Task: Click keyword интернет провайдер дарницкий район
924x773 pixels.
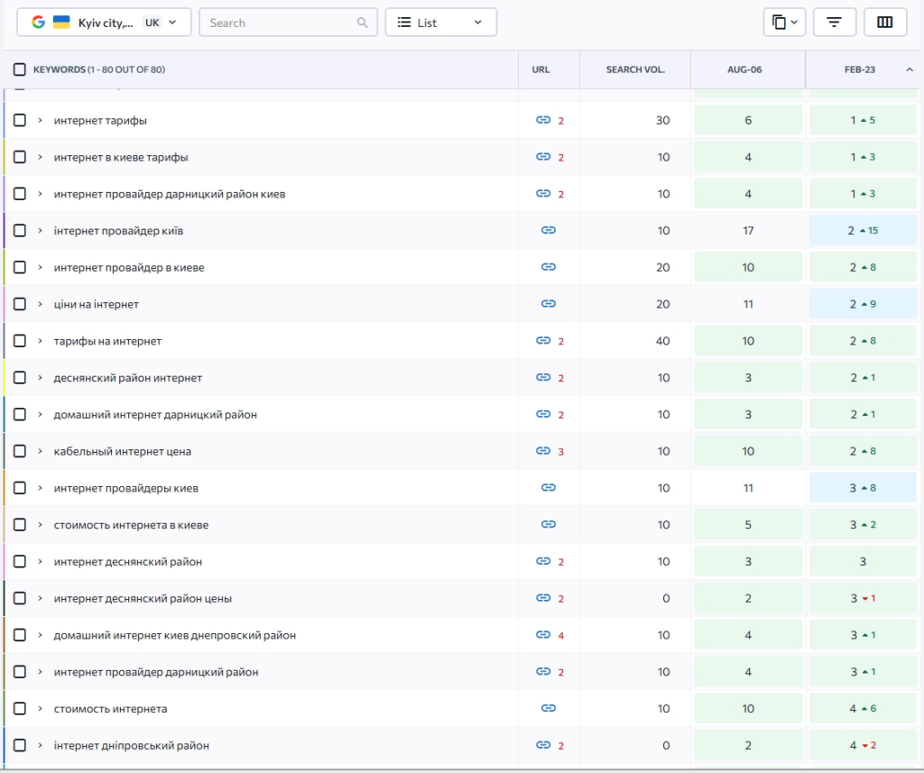Action: pyautogui.click(x=156, y=672)
